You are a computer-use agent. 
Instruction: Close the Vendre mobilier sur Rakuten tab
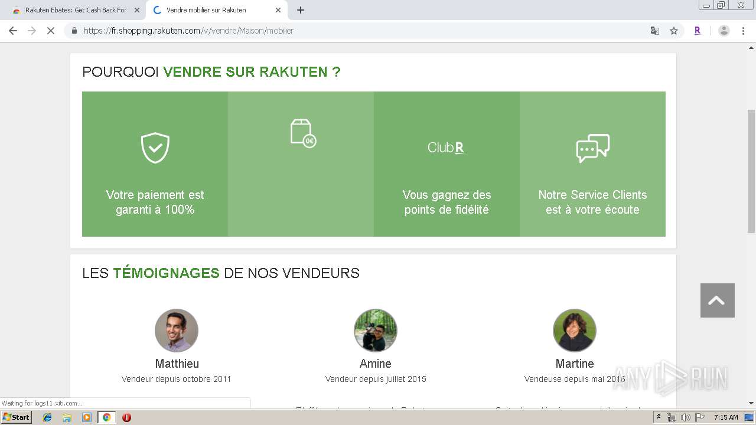pos(278,10)
